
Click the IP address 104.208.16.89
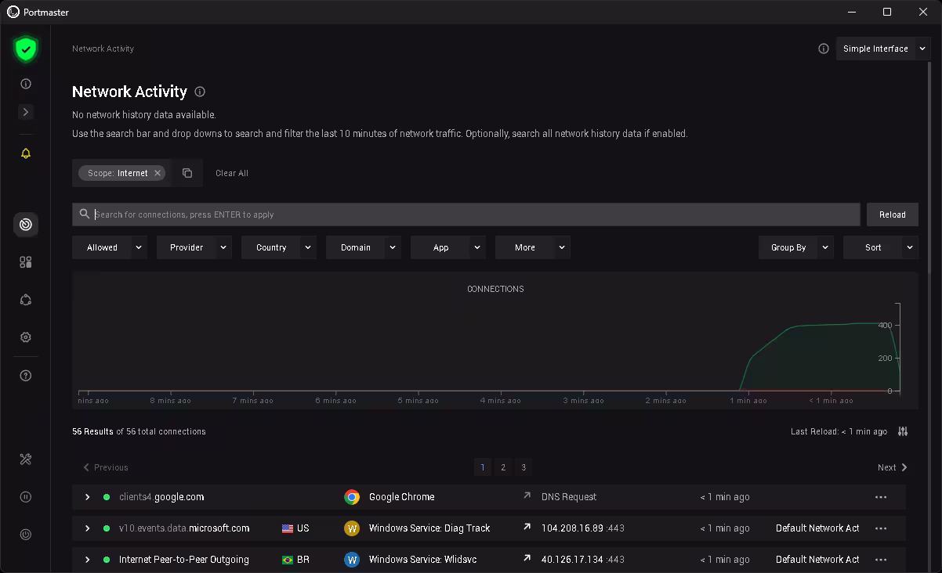tap(572, 528)
